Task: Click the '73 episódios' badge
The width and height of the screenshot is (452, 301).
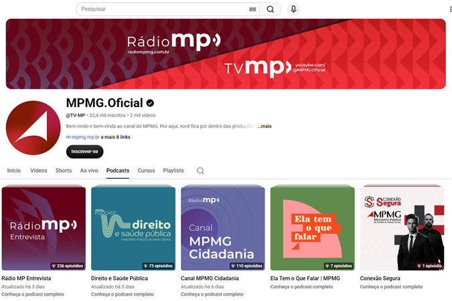Action: [x=158, y=266]
